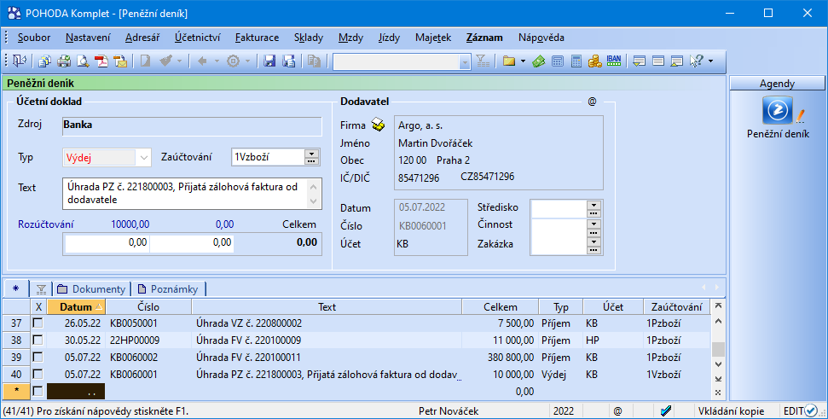
Task: Click the printer icon in toolbar
Action: point(64,61)
